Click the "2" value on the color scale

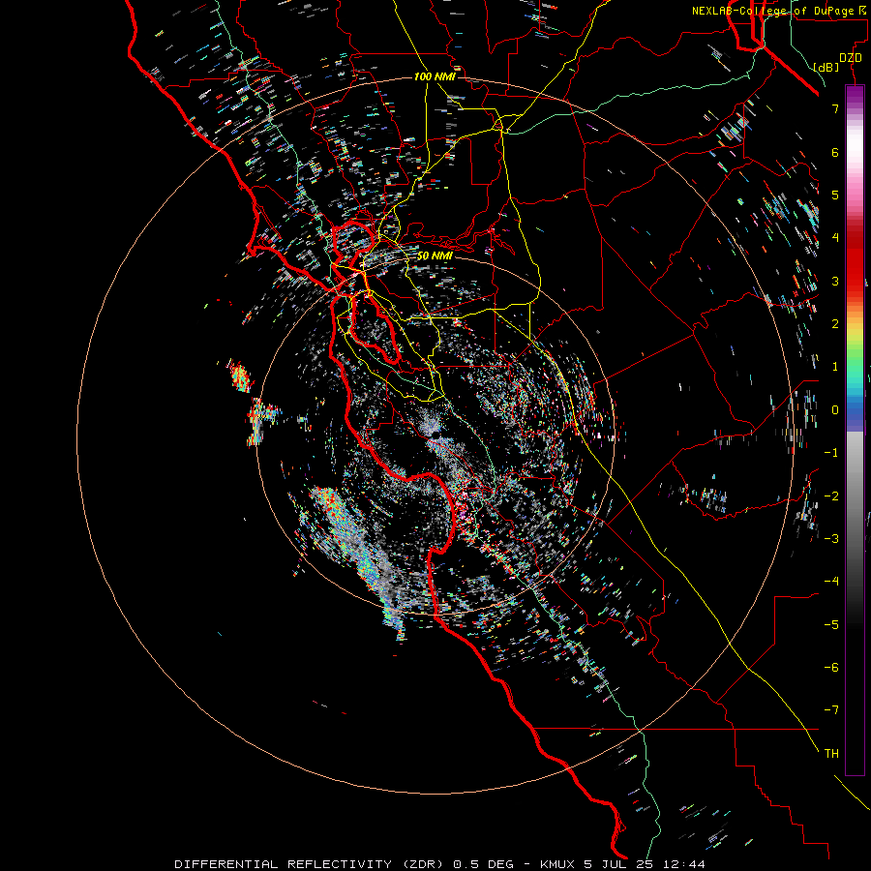(835, 324)
